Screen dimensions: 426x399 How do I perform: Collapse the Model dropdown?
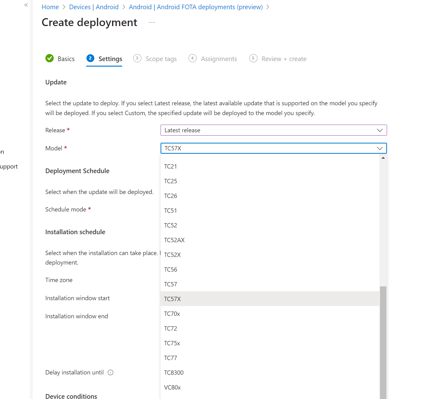(380, 148)
